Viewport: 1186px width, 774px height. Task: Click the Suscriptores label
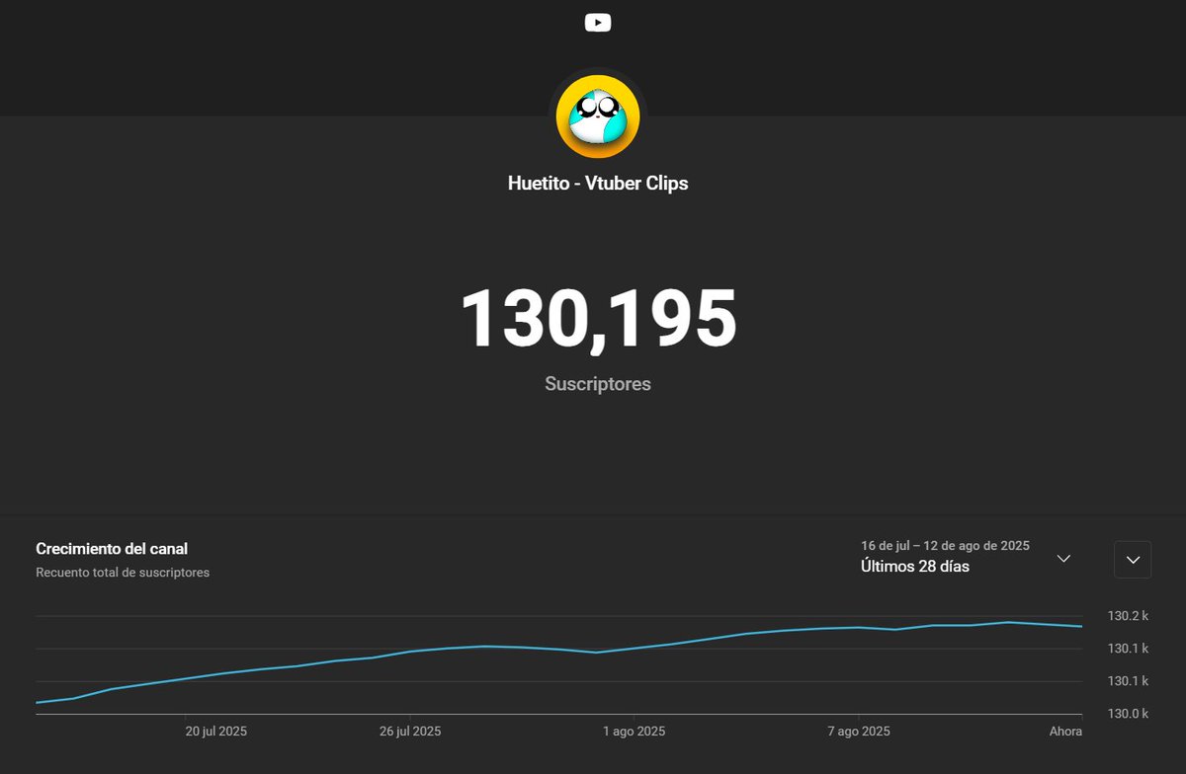point(598,384)
